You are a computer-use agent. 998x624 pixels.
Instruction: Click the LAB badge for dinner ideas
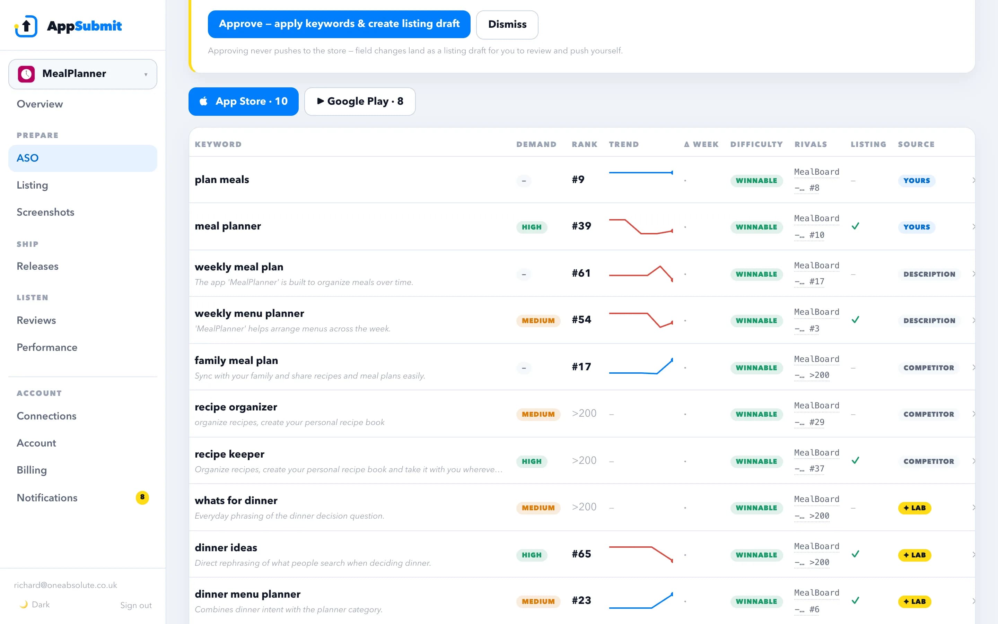click(914, 555)
